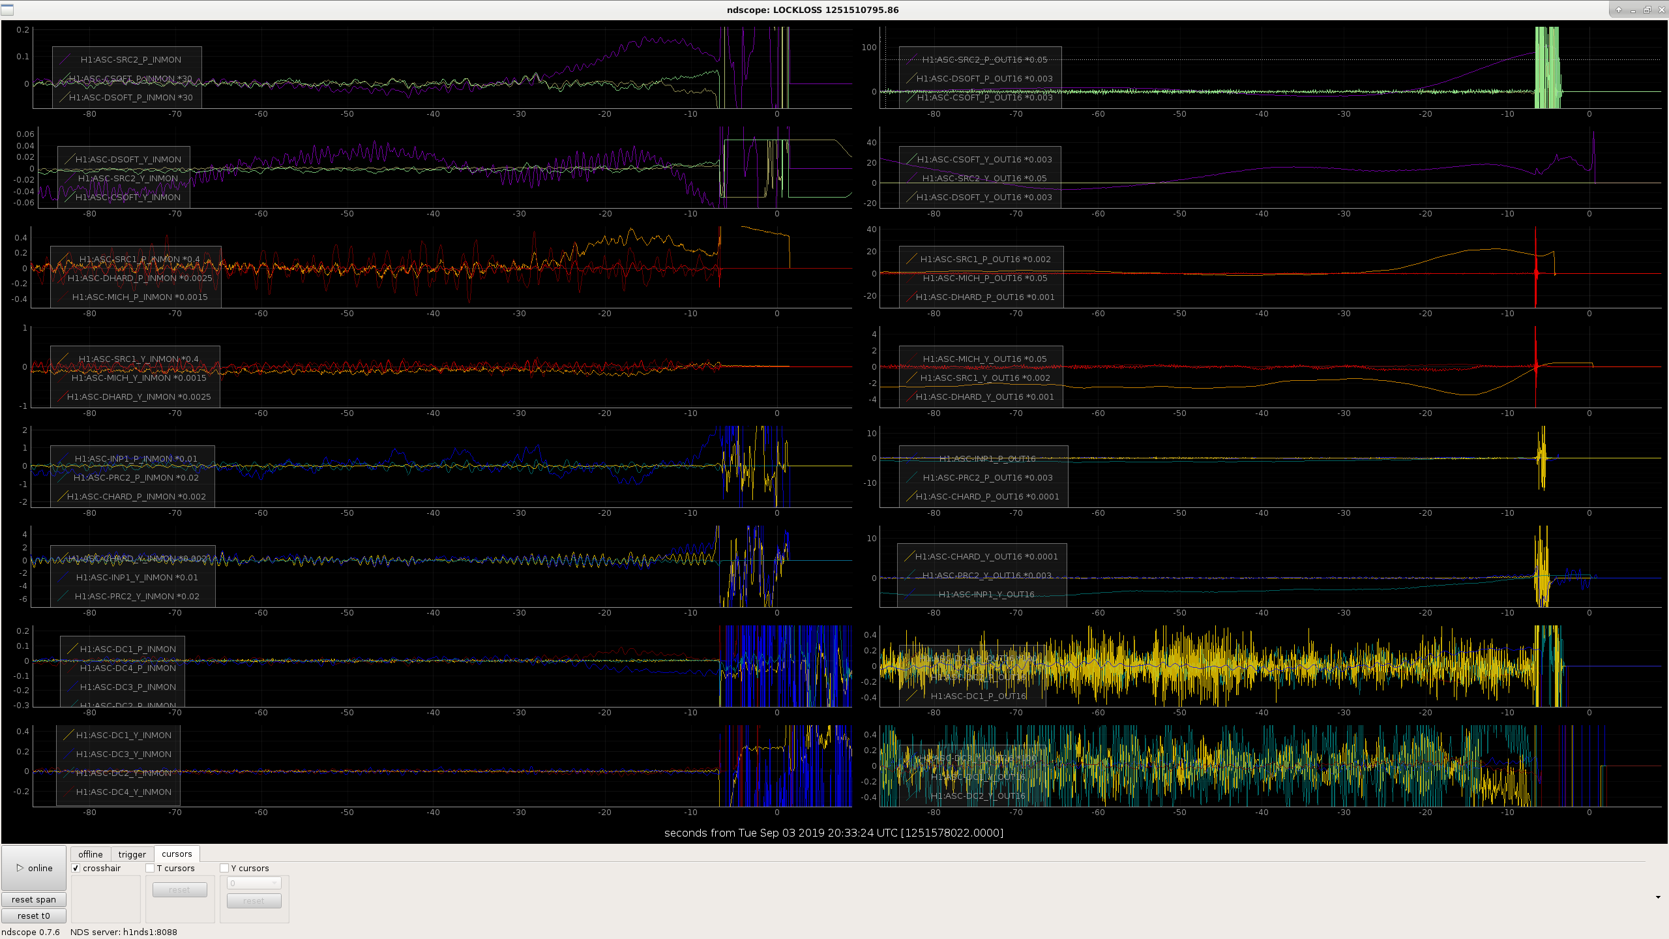This screenshot has width=1669, height=939.
Task: Click legend entry H1:ASC-INP1_Y_INMON *0.01
Action: [137, 577]
